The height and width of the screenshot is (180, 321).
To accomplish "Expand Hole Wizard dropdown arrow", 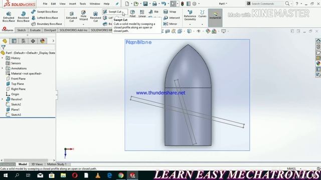I will [x=83, y=24].
